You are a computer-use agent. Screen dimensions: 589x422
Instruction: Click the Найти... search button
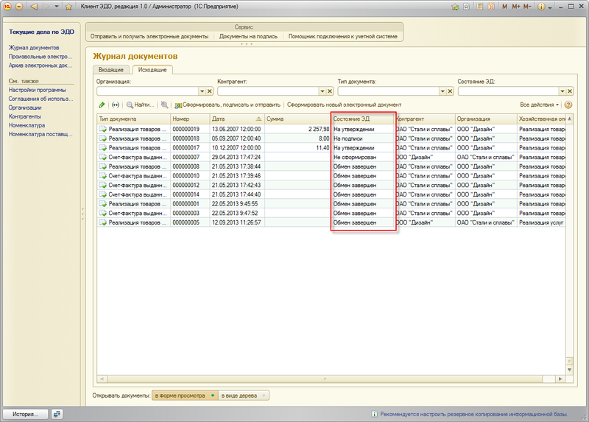click(x=141, y=105)
